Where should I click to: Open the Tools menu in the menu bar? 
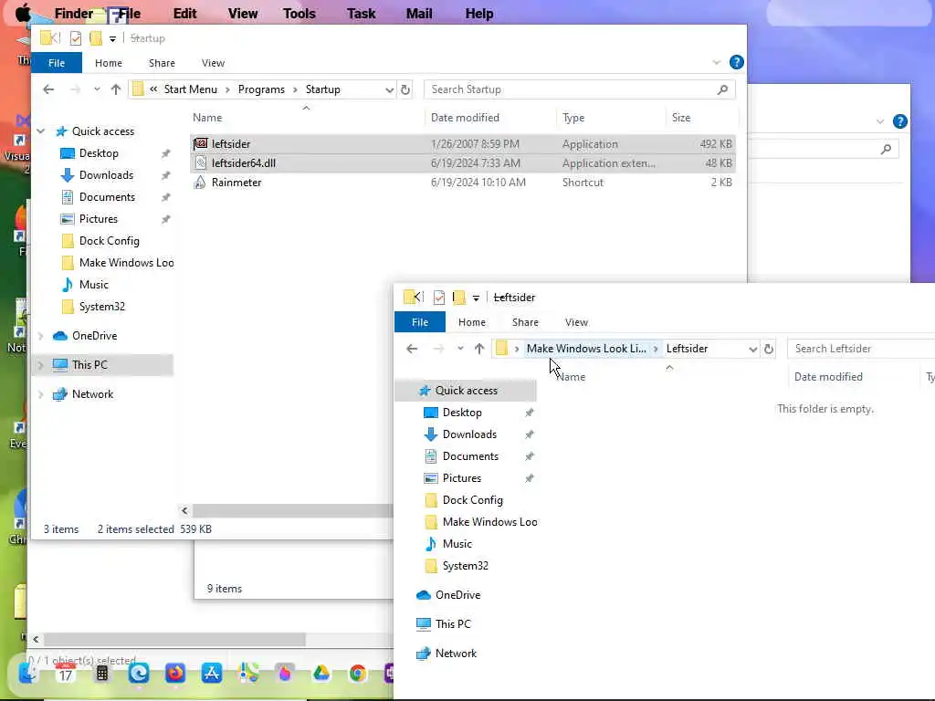299,13
